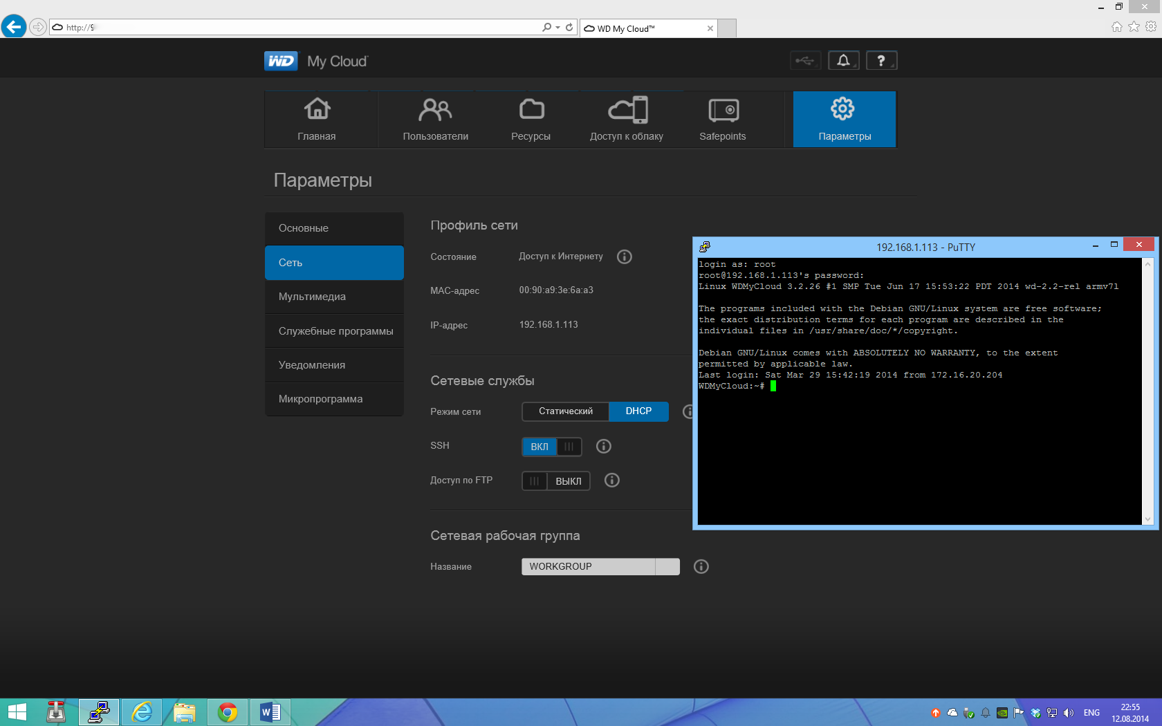The image size is (1162, 726).
Task: Click the Dropbox tray icon
Action: pos(1035,713)
